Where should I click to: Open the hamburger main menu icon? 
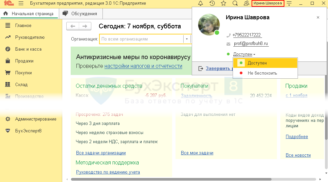21,3
